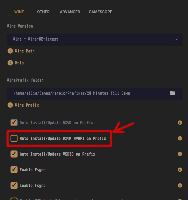The image size is (188, 200).
Task: Disable the Enable Esync checkbox
Action: pyautogui.click(x=14, y=170)
